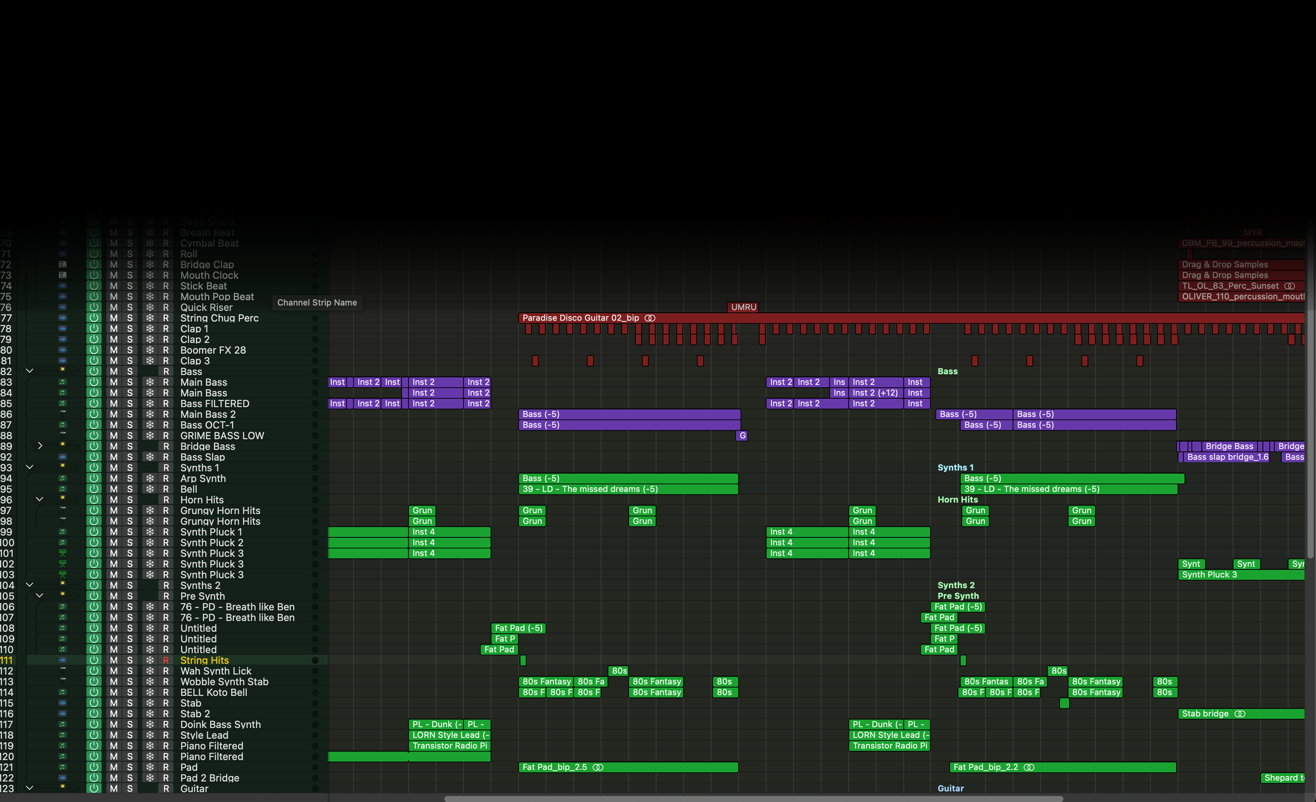1316x802 pixels.
Task: Record-enable the Pad 2 Bridge track
Action: [x=166, y=778]
